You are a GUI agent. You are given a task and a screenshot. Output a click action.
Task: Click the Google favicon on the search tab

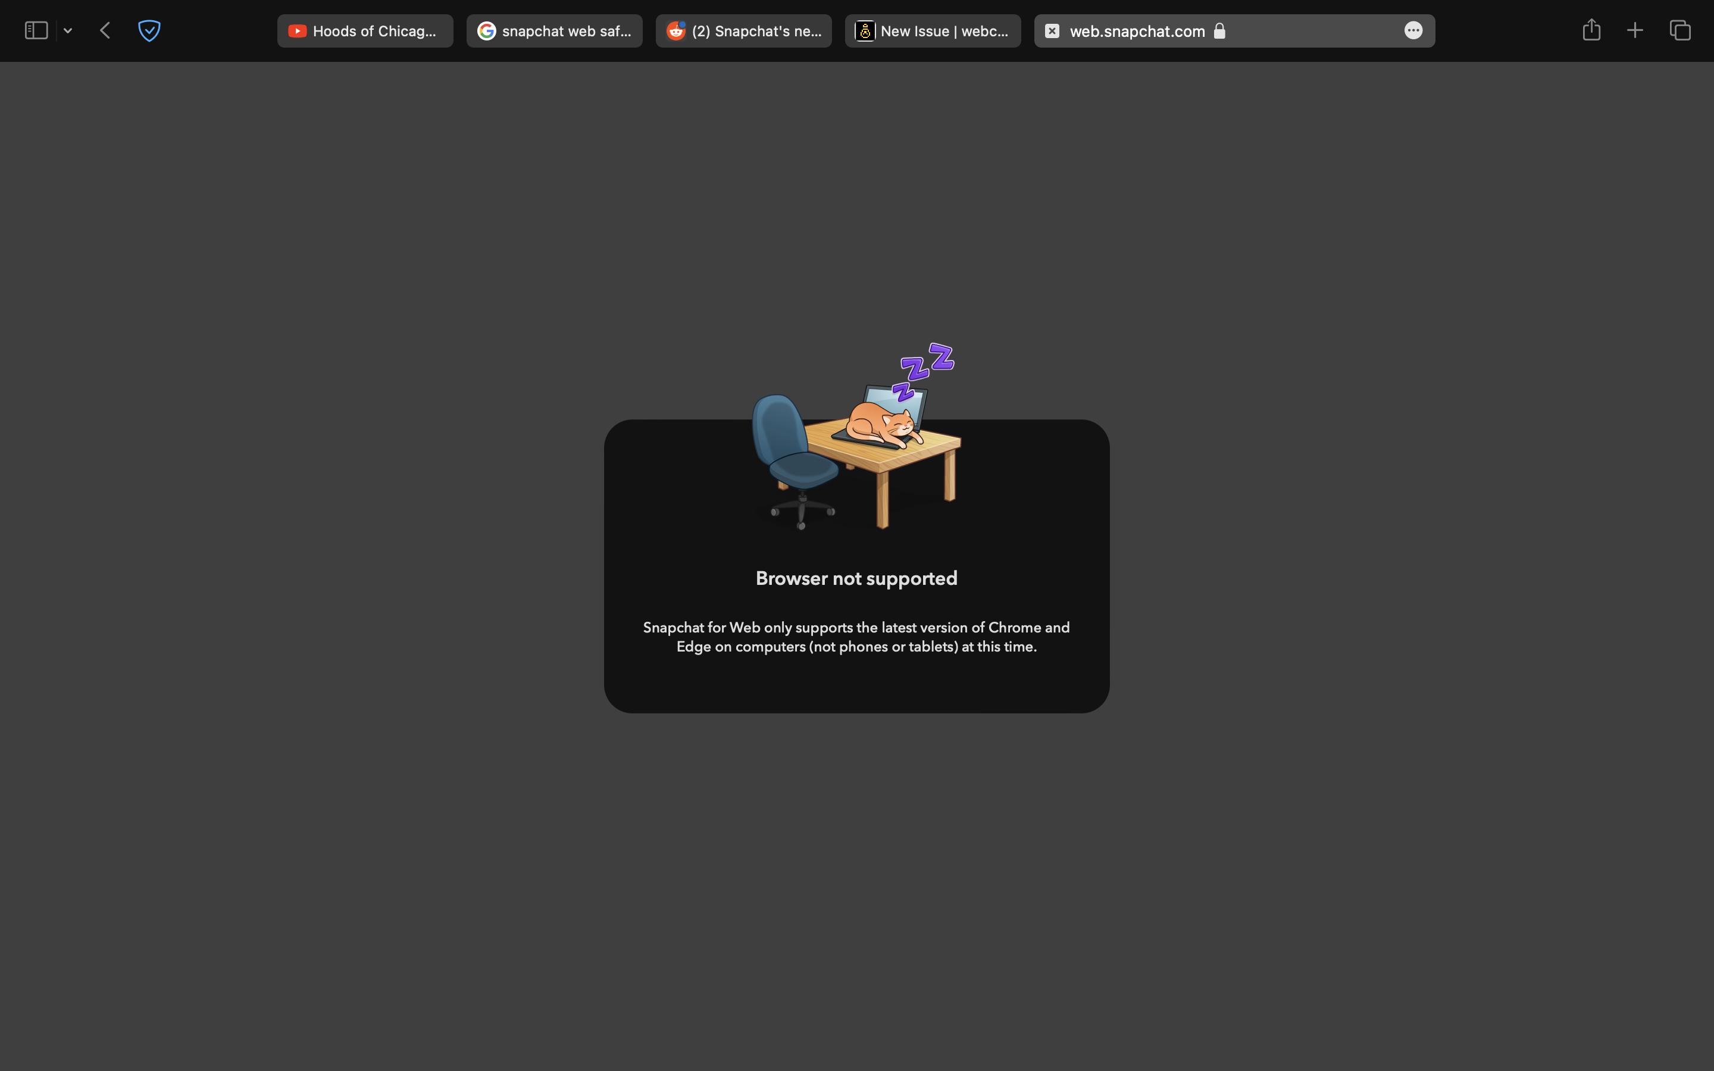pyautogui.click(x=487, y=30)
